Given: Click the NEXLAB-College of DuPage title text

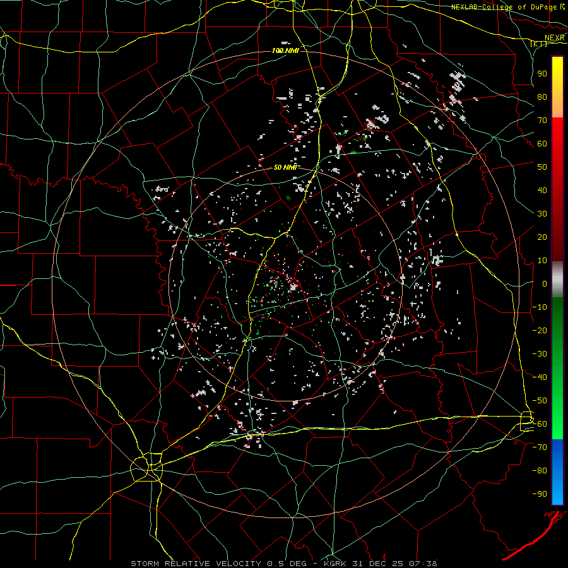Looking at the screenshot, I should [504, 7].
